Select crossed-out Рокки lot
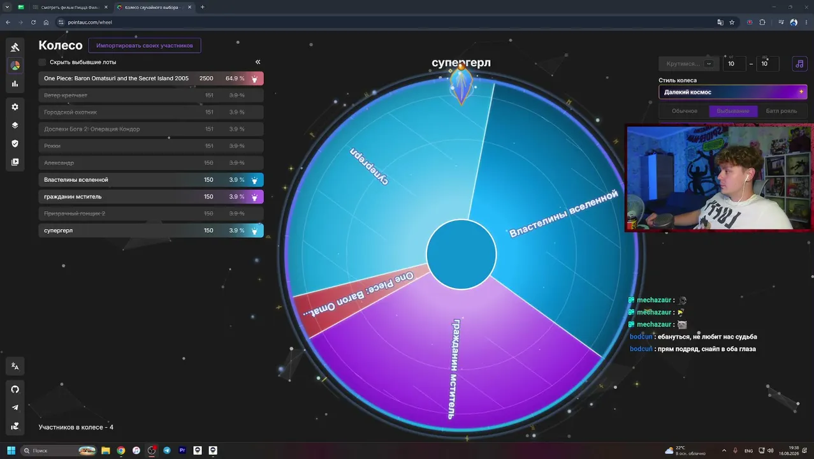Image resolution: width=814 pixels, height=459 pixels. (151, 146)
